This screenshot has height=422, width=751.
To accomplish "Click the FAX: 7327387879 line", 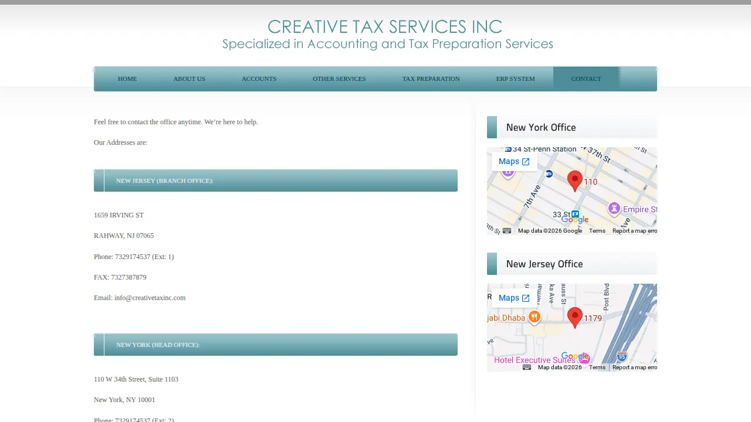I will tap(120, 277).
